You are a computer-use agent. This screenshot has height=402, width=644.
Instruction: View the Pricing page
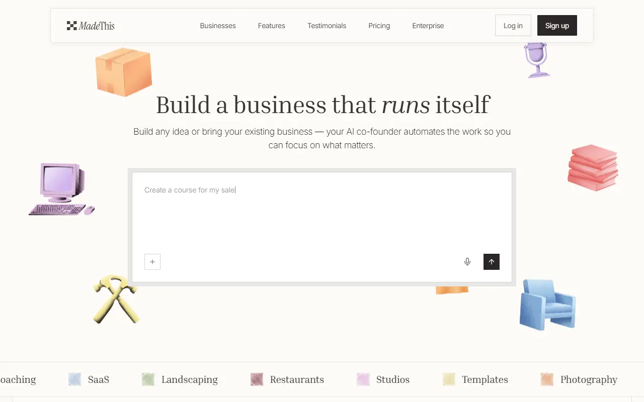pos(379,26)
